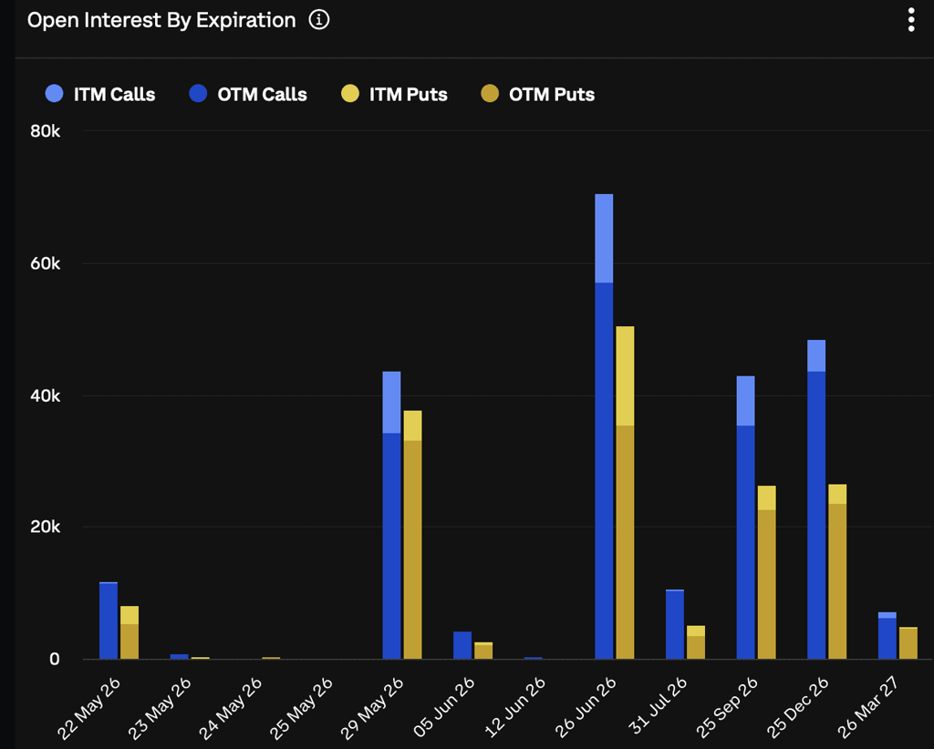Select the 22 May 26 calls bar

tap(109, 621)
